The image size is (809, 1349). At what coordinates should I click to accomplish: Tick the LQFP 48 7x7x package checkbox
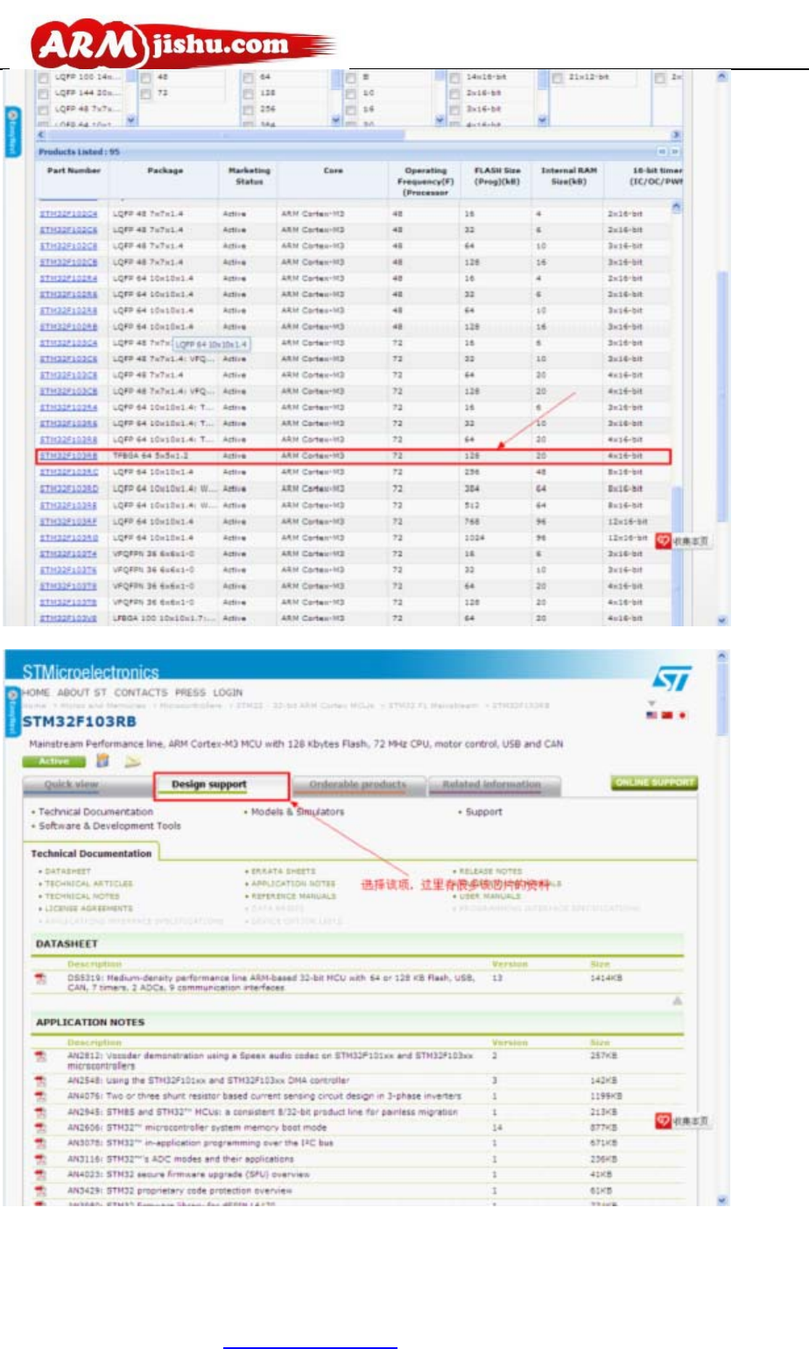coord(43,109)
